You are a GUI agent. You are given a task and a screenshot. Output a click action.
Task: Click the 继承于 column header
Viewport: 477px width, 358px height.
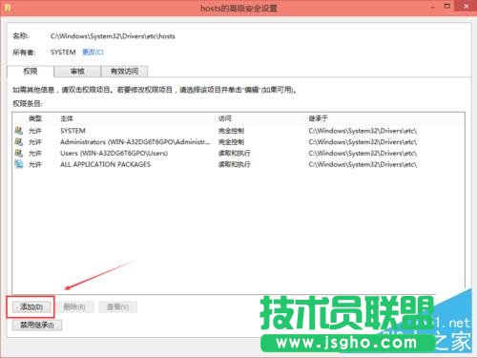(x=318, y=118)
